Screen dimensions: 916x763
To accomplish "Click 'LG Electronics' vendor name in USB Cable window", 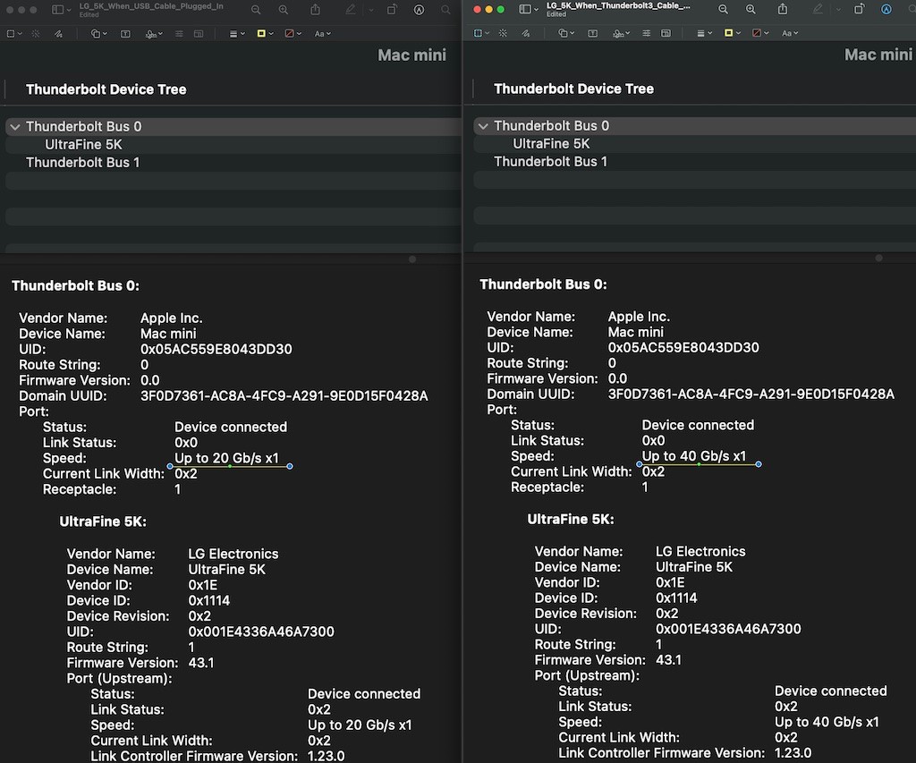I will [x=233, y=554].
